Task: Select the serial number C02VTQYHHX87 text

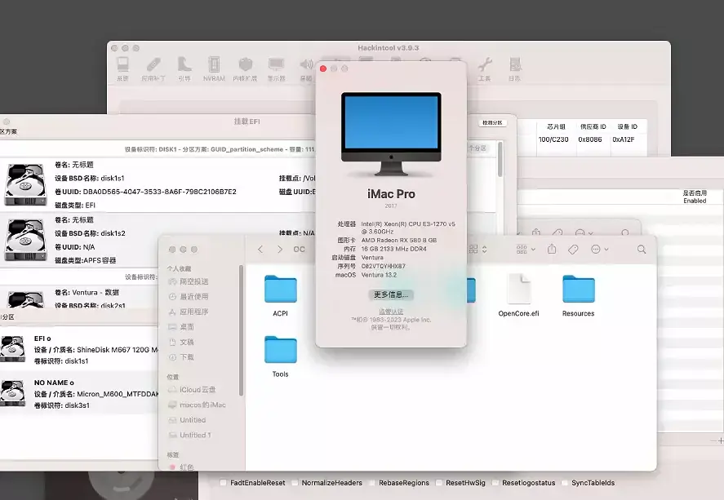Action: pos(384,266)
